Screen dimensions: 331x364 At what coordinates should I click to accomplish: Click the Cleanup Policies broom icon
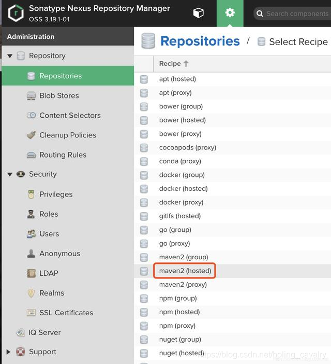31,135
